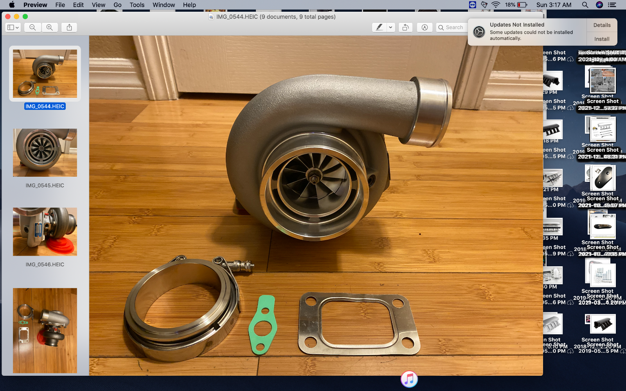The width and height of the screenshot is (626, 391).
Task: Show the Markup toolbar
Action: 425,27
